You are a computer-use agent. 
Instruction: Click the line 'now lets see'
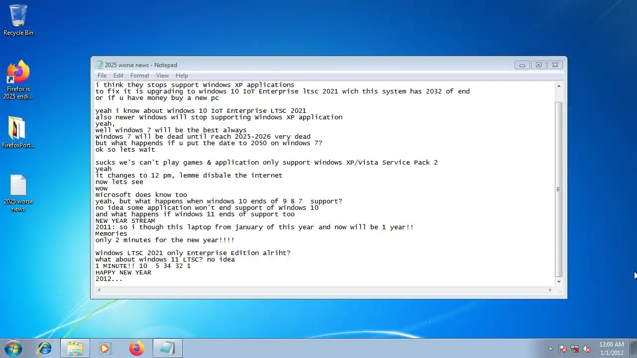click(x=119, y=182)
